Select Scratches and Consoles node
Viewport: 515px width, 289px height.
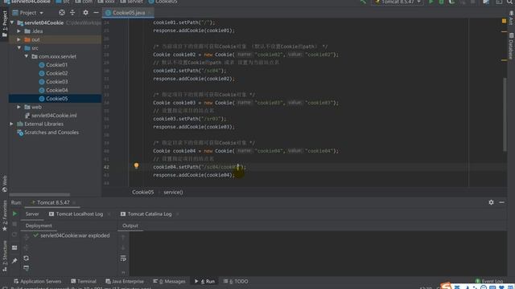coord(48,132)
